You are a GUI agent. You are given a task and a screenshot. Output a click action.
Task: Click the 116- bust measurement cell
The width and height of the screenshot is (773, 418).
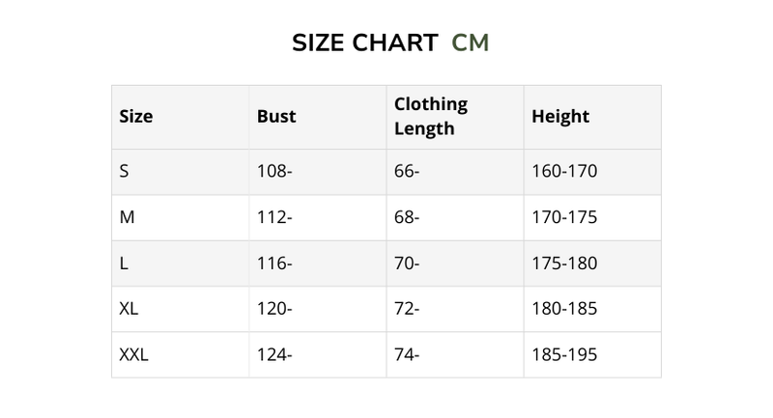(x=274, y=264)
